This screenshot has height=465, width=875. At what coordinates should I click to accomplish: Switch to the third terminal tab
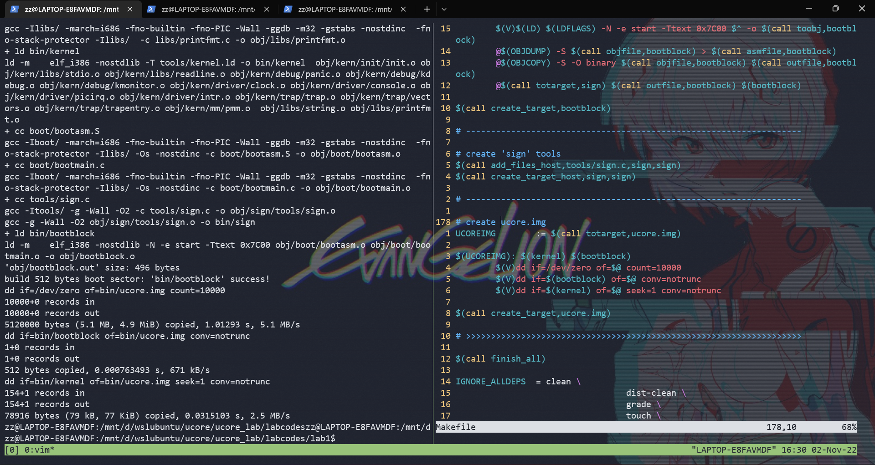(345, 9)
